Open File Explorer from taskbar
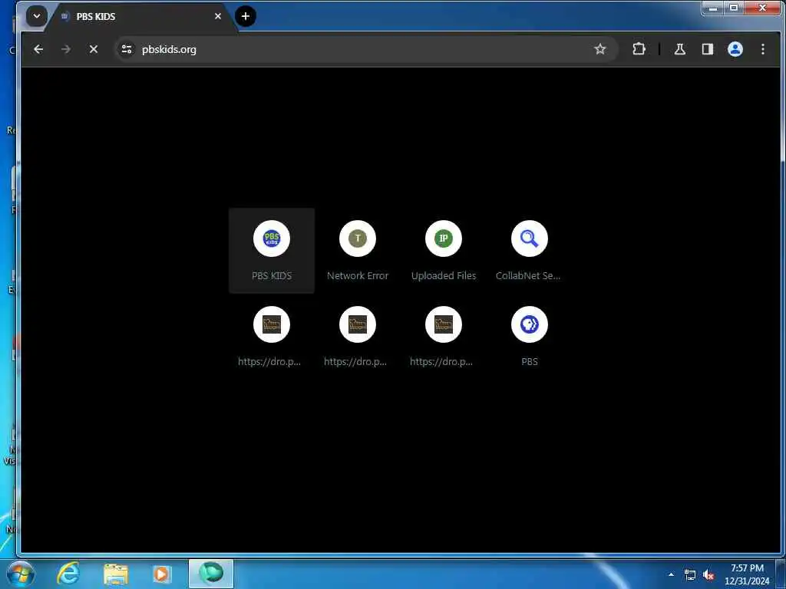The image size is (786, 589). tap(116, 574)
